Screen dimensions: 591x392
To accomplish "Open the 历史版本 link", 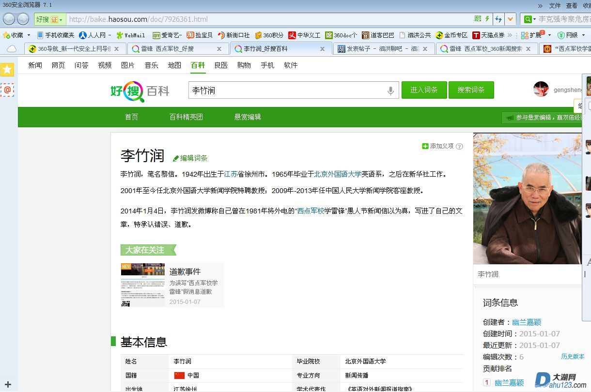I will 573,357.
